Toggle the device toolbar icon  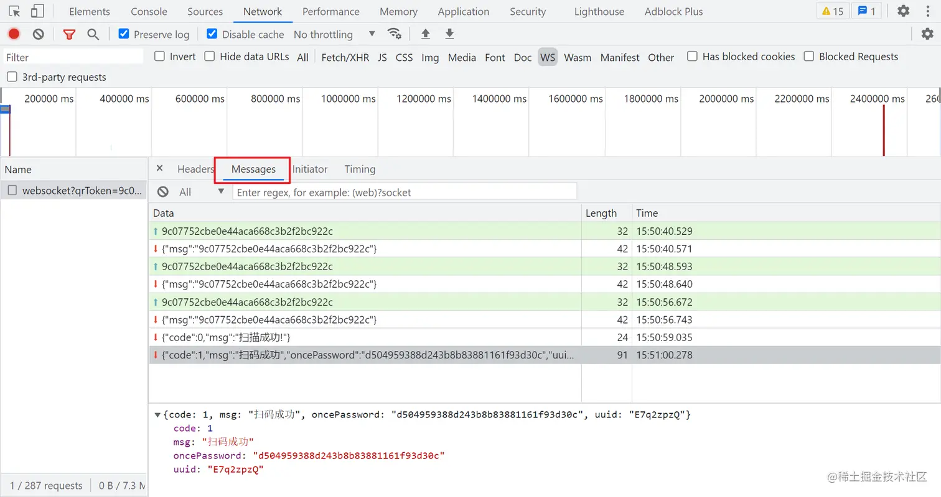pyautogui.click(x=37, y=11)
